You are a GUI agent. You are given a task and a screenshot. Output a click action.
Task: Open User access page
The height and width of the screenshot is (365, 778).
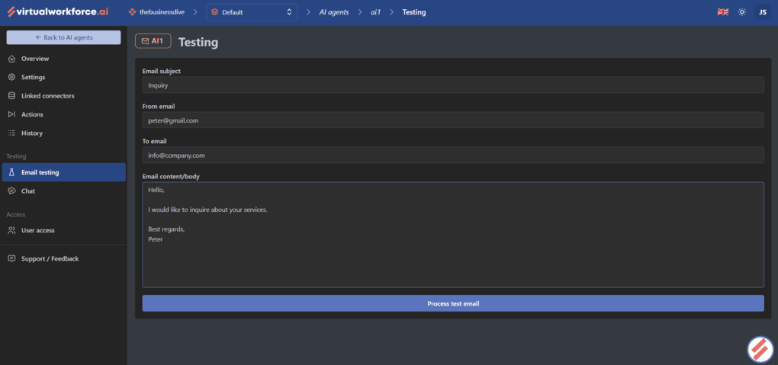coord(63,231)
